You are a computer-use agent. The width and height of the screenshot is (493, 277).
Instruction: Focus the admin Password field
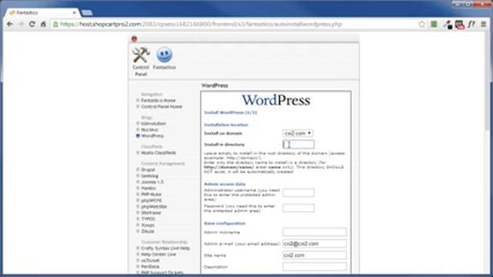pyautogui.click(x=298, y=208)
